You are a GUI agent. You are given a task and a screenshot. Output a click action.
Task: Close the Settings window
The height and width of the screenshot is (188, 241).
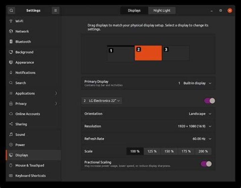click(x=230, y=10)
